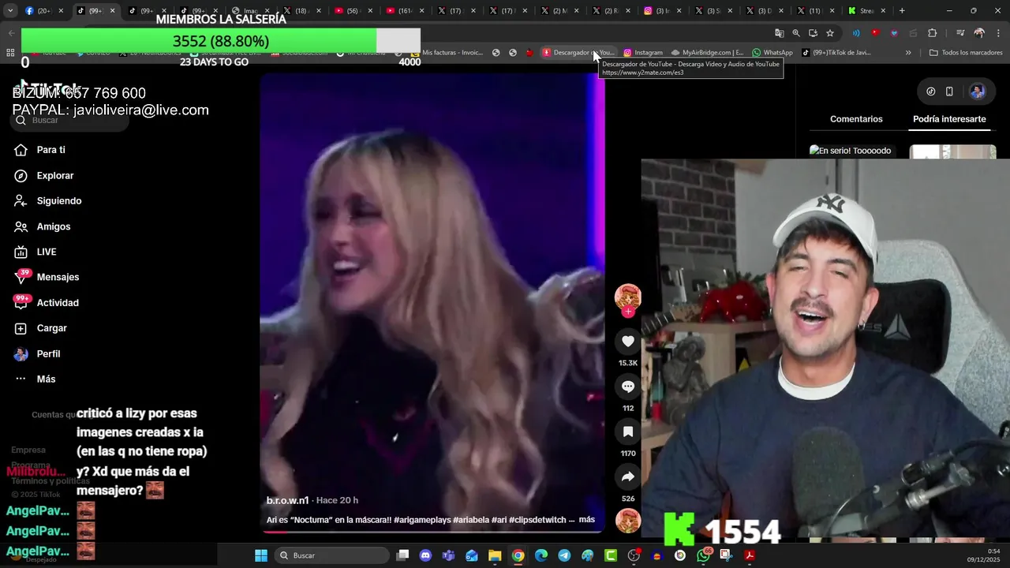This screenshot has height=568, width=1010.
Task: Go to Siguiendo feed
Action: pos(59,201)
